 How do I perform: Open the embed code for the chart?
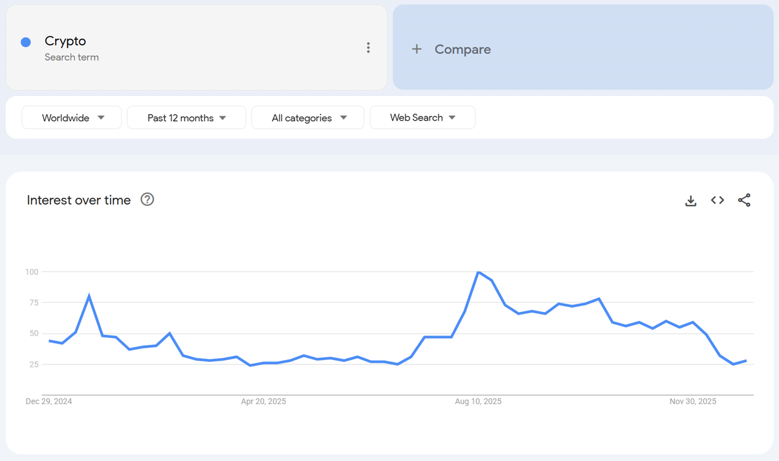(717, 200)
